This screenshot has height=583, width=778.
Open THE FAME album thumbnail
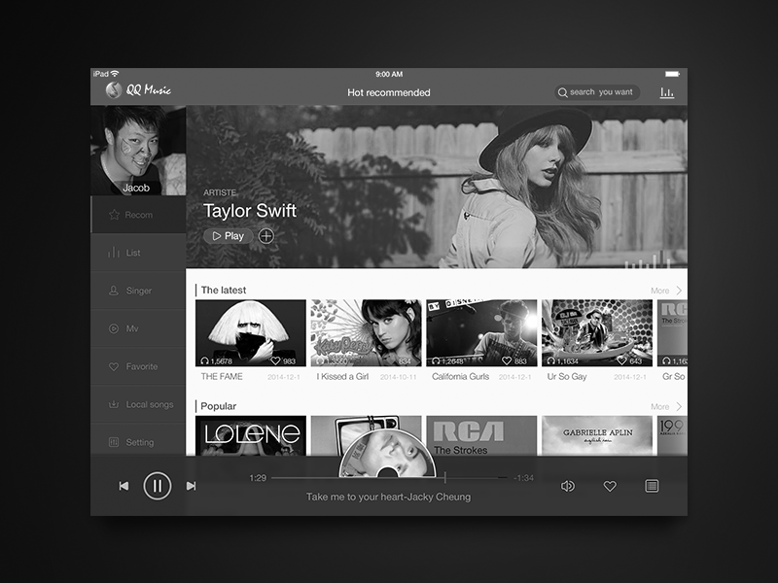(x=251, y=333)
